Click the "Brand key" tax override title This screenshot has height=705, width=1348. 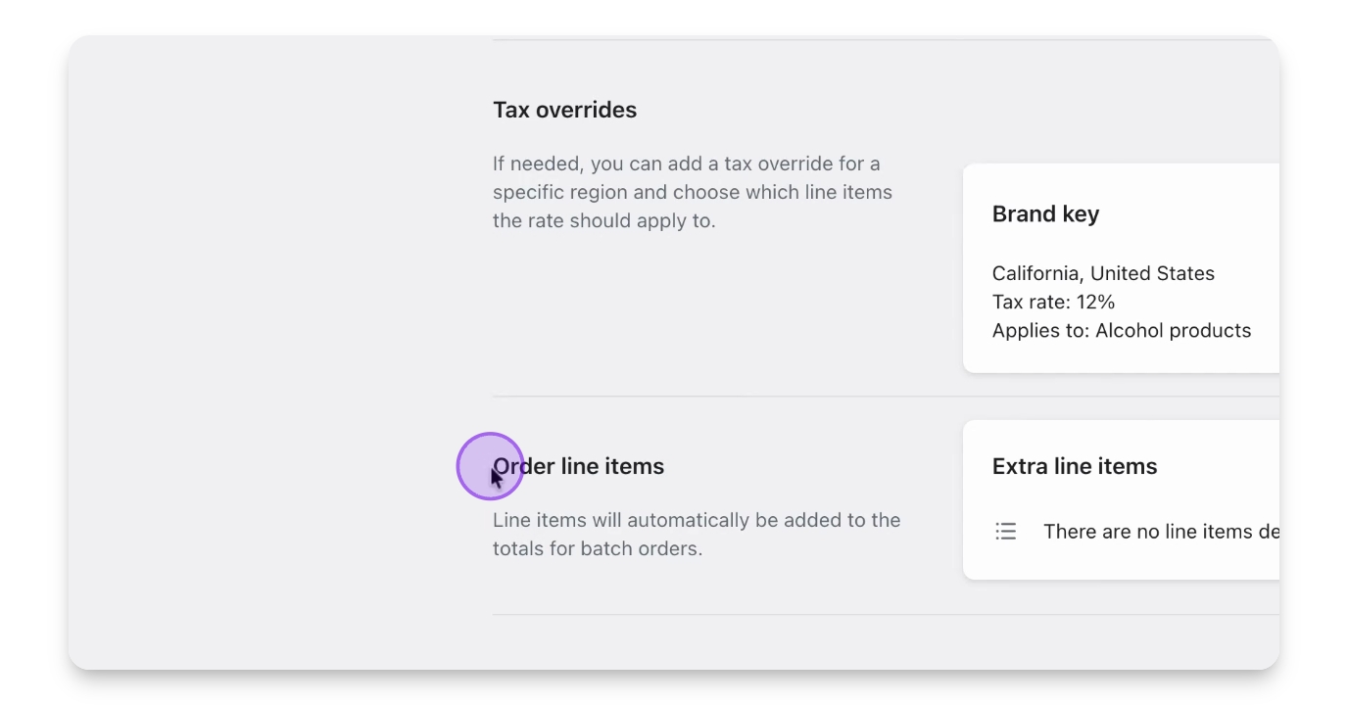(x=1045, y=214)
